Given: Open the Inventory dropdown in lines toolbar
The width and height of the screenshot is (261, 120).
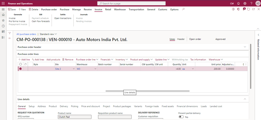Looking at the screenshot, I should coord(122,60).
